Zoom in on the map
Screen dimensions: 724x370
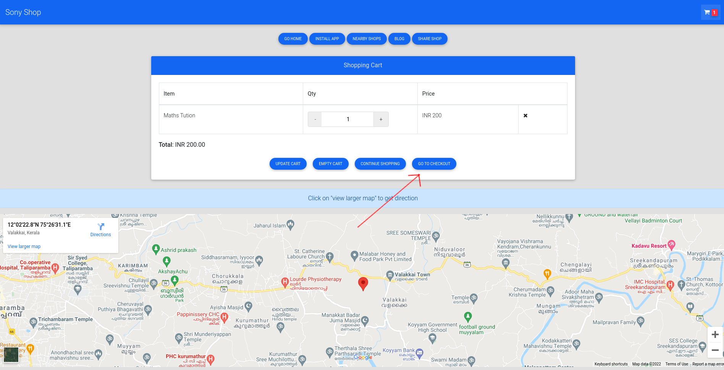point(715,335)
